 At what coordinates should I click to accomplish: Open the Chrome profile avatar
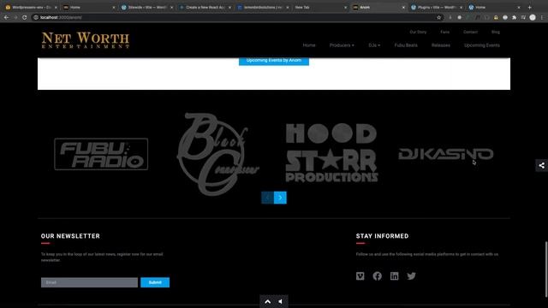tap(533, 17)
